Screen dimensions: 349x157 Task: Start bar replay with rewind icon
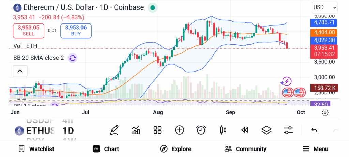tap(244, 130)
